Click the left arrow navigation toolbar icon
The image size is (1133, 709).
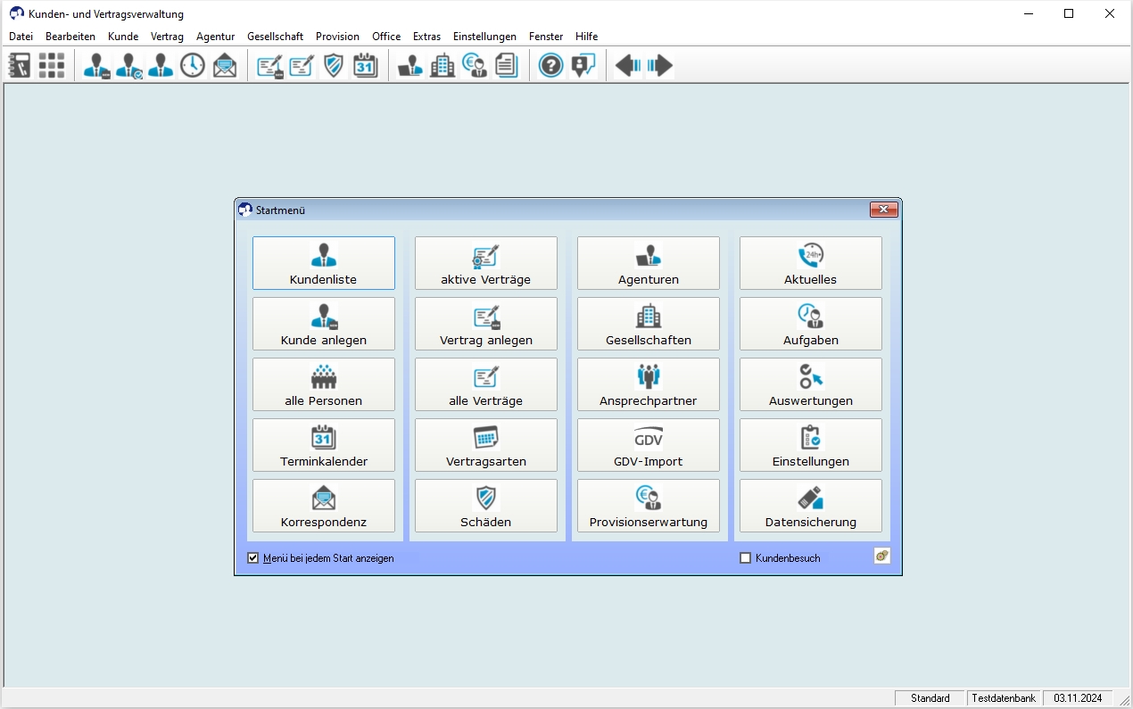tap(628, 65)
